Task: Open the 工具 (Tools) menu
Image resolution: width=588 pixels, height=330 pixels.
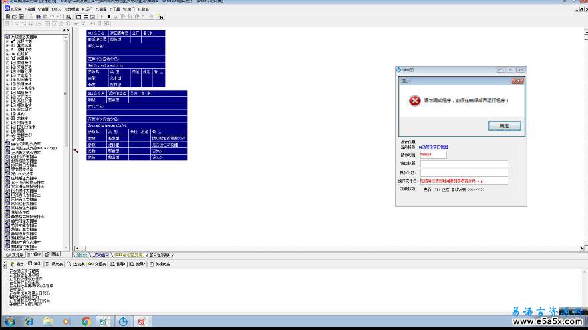Action: point(114,9)
